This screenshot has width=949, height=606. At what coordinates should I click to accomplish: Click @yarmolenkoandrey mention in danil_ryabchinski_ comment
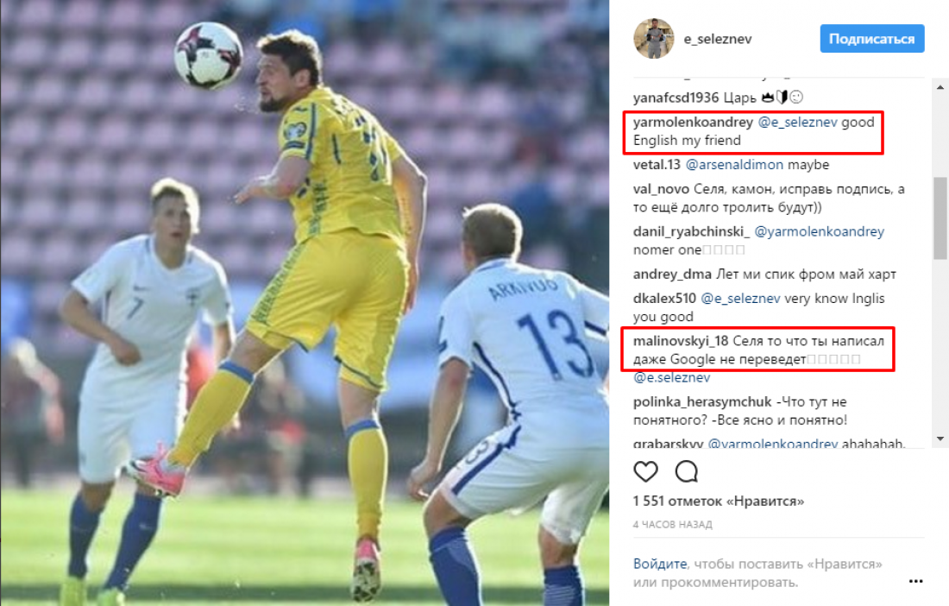(x=820, y=231)
